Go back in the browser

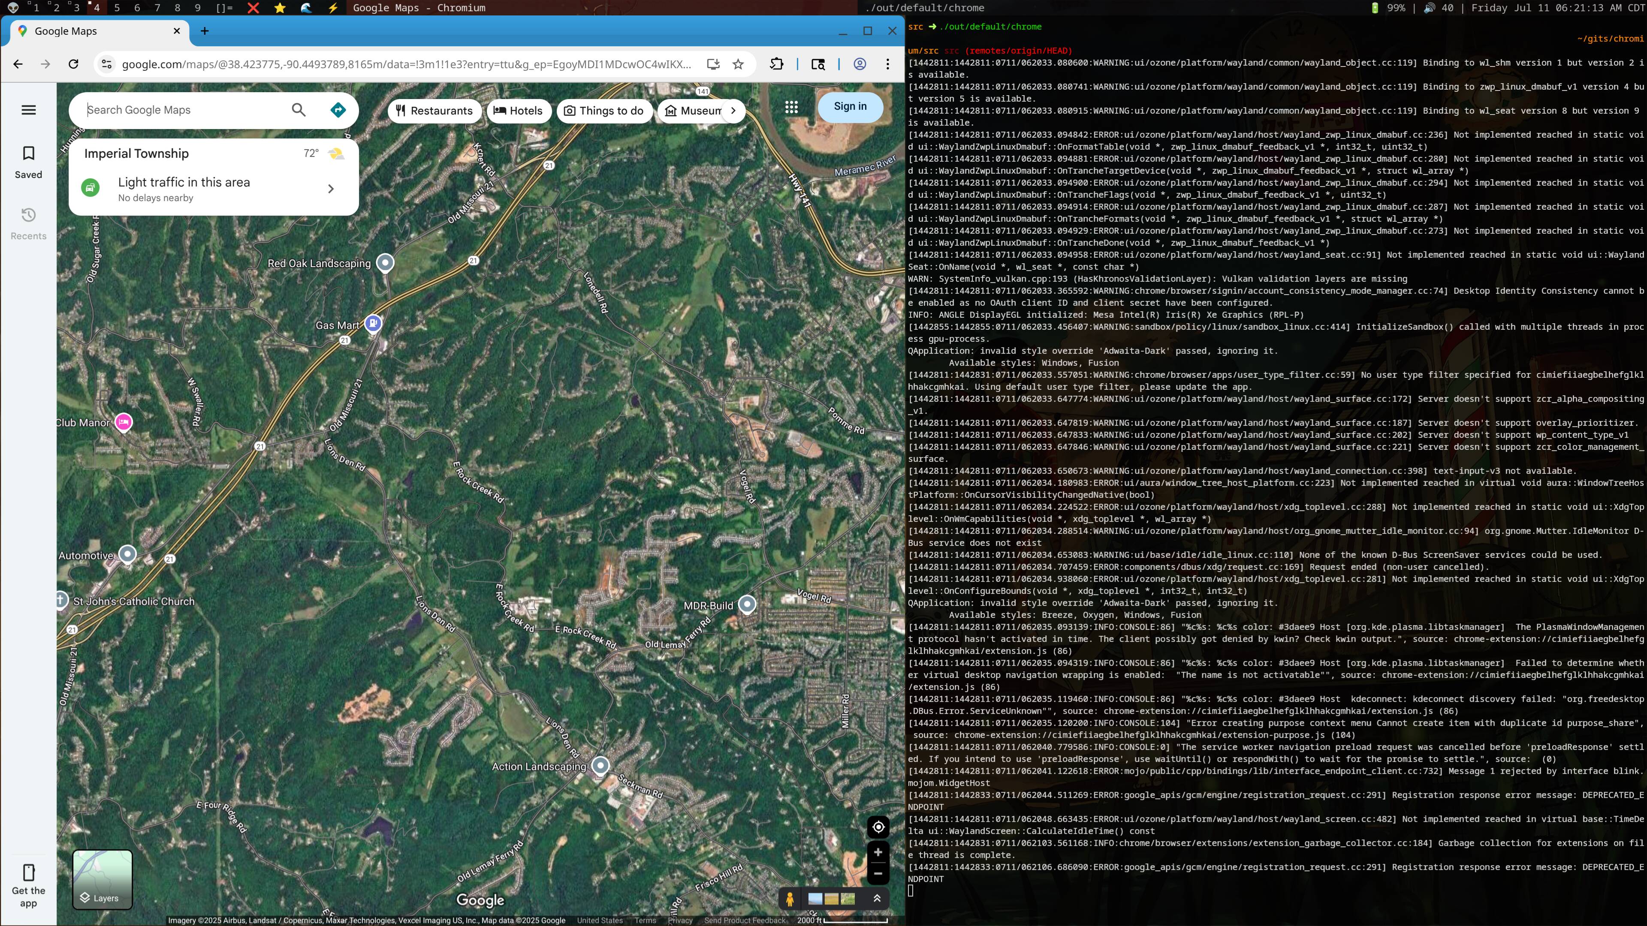(18, 64)
